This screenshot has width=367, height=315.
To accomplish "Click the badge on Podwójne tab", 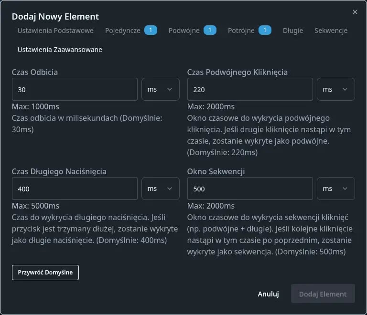I will pos(210,30).
